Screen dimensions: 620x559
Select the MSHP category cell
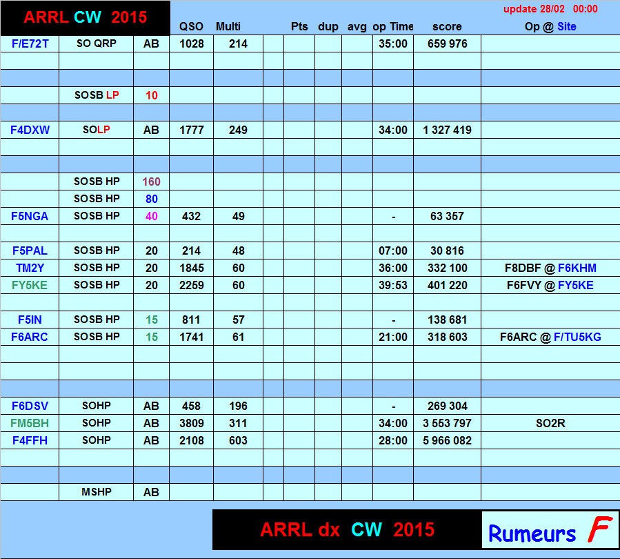pos(97,492)
